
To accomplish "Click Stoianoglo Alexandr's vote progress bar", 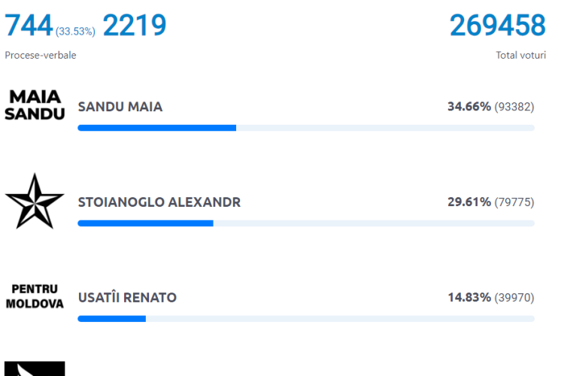I will 305,223.
